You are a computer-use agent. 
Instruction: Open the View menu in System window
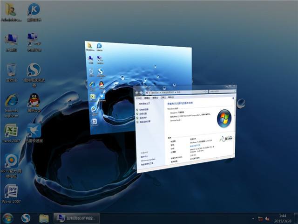[x=155, y=98]
